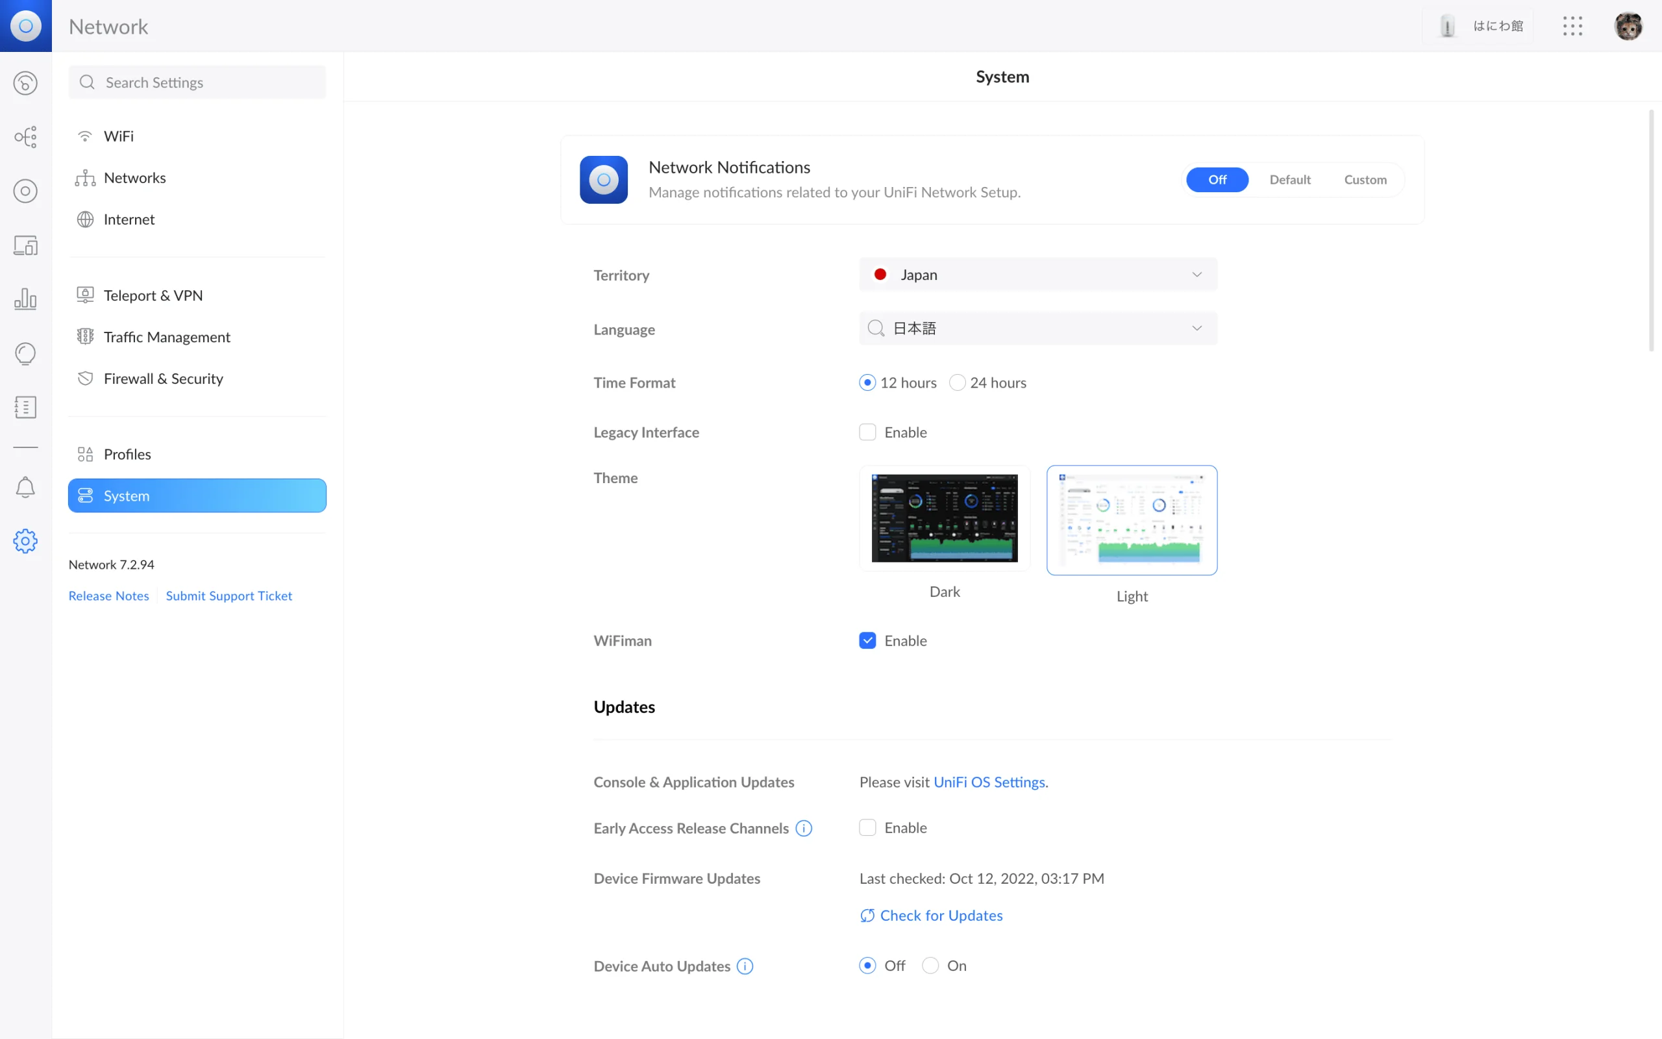The width and height of the screenshot is (1662, 1039).
Task: Open the user profile avatar
Action: click(x=1628, y=26)
